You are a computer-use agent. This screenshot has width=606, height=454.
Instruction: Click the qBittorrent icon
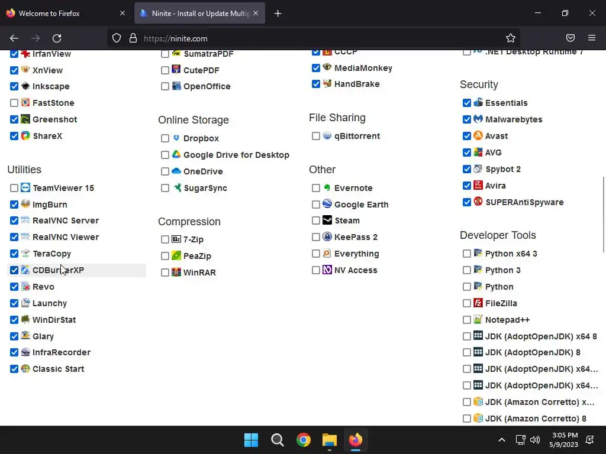click(x=327, y=136)
